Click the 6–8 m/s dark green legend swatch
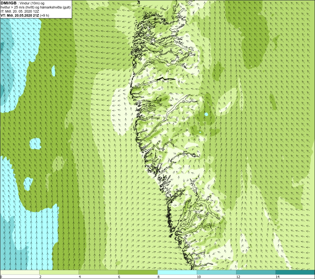Image resolution: width=315 pixels, height=279 pixels. tap(138, 272)
